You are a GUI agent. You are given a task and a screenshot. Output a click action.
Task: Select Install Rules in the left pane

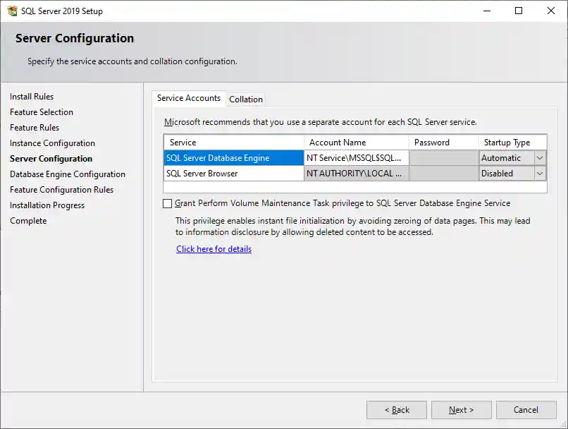coord(32,96)
